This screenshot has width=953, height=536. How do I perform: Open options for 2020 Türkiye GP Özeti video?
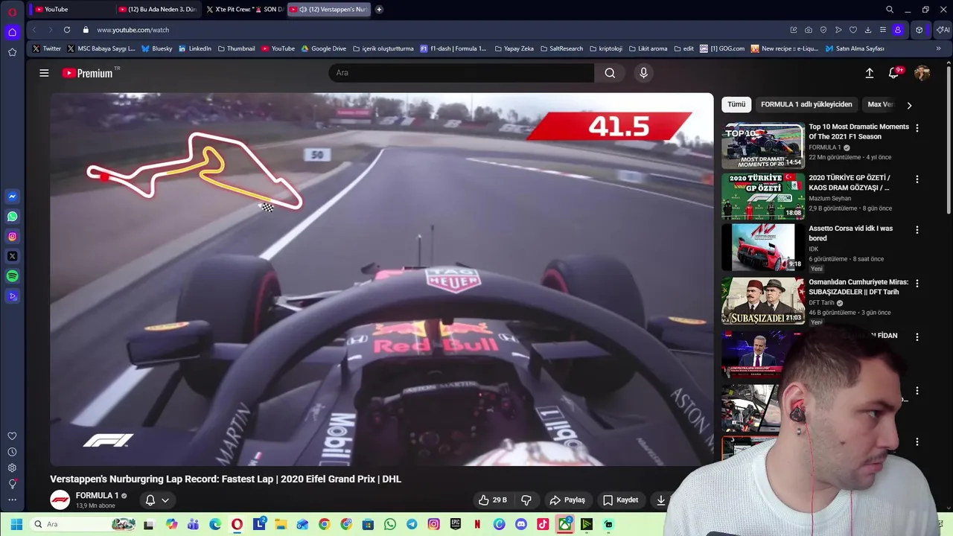(x=917, y=179)
